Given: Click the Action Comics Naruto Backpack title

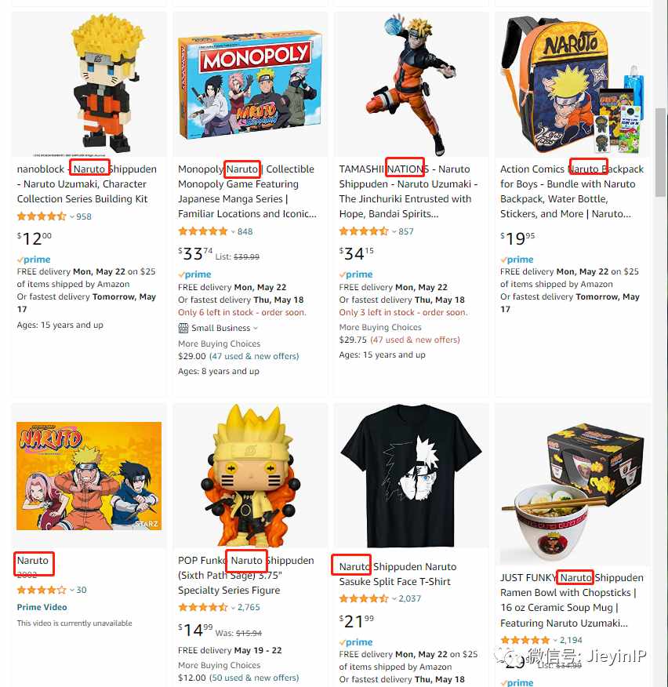Looking at the screenshot, I should (x=572, y=191).
